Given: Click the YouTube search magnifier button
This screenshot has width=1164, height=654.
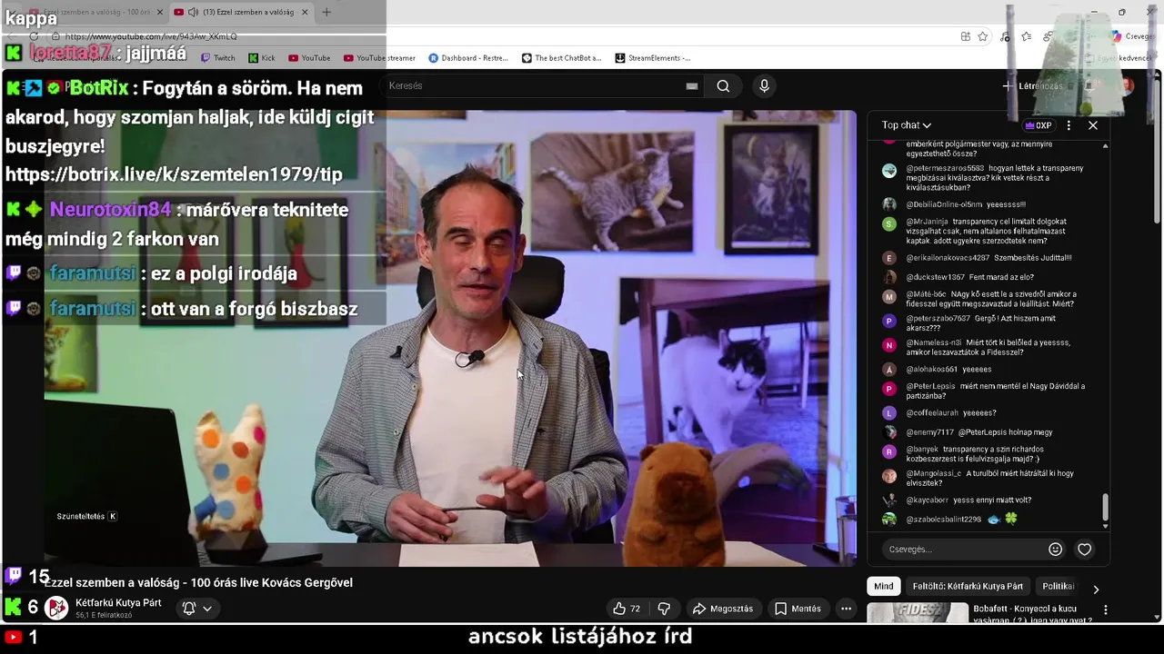Looking at the screenshot, I should coord(723,85).
